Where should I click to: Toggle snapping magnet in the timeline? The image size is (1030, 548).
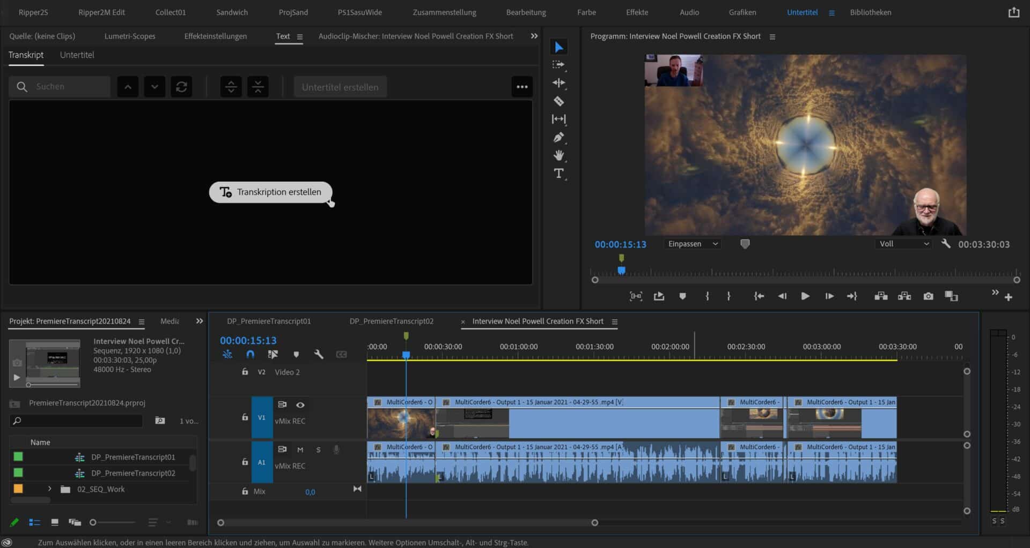[250, 354]
